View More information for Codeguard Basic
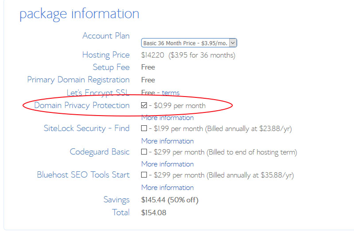 point(167,164)
